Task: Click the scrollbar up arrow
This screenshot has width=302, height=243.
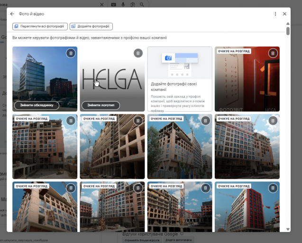Action: tap(288, 24)
